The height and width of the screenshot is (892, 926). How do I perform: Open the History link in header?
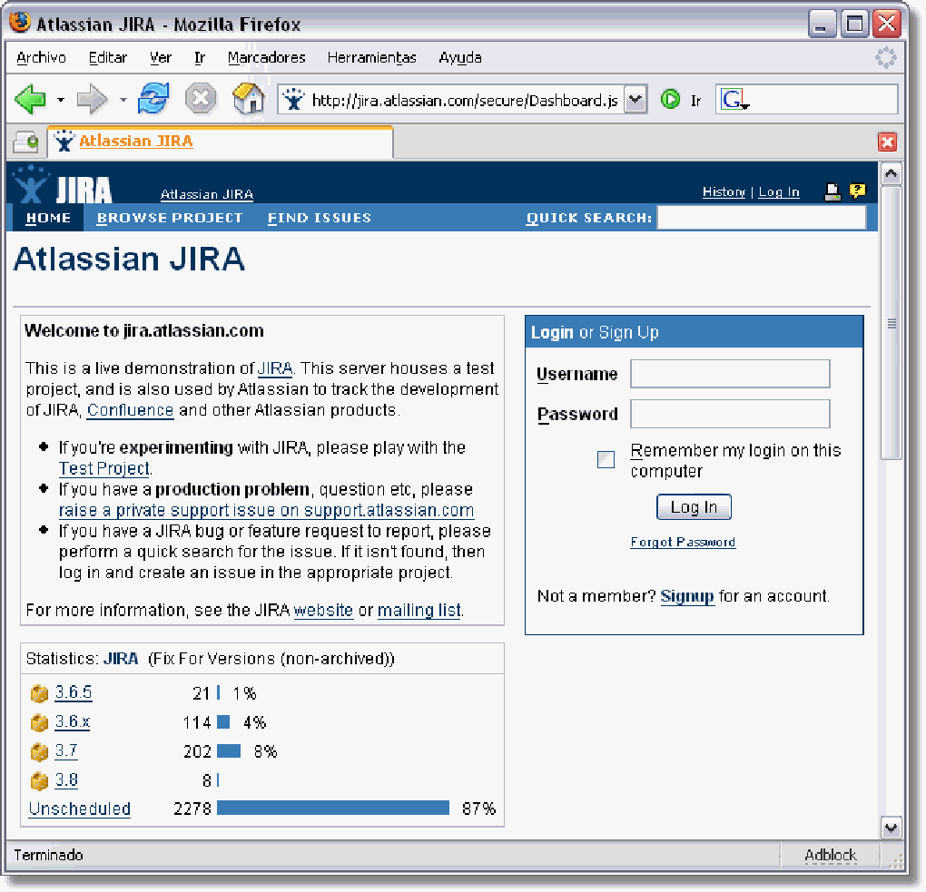coord(724,191)
